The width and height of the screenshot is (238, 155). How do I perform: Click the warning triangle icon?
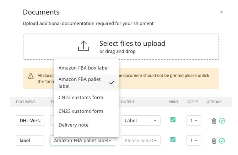coord(31,76)
